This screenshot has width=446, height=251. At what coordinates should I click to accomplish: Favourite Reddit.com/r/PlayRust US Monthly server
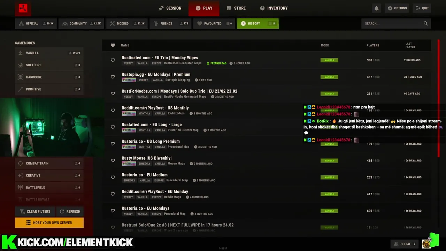coord(113,111)
